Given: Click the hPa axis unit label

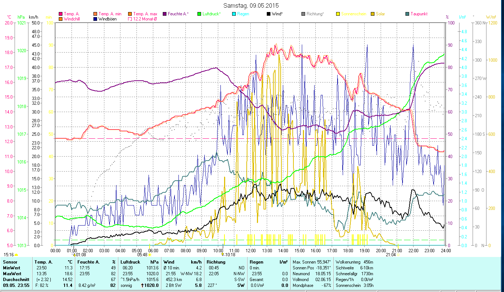Looking at the screenshot, I should point(21,17).
